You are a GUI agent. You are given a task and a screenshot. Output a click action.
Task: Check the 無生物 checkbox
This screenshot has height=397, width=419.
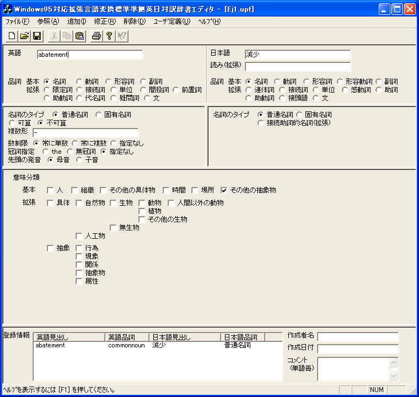pyautogui.click(x=114, y=228)
